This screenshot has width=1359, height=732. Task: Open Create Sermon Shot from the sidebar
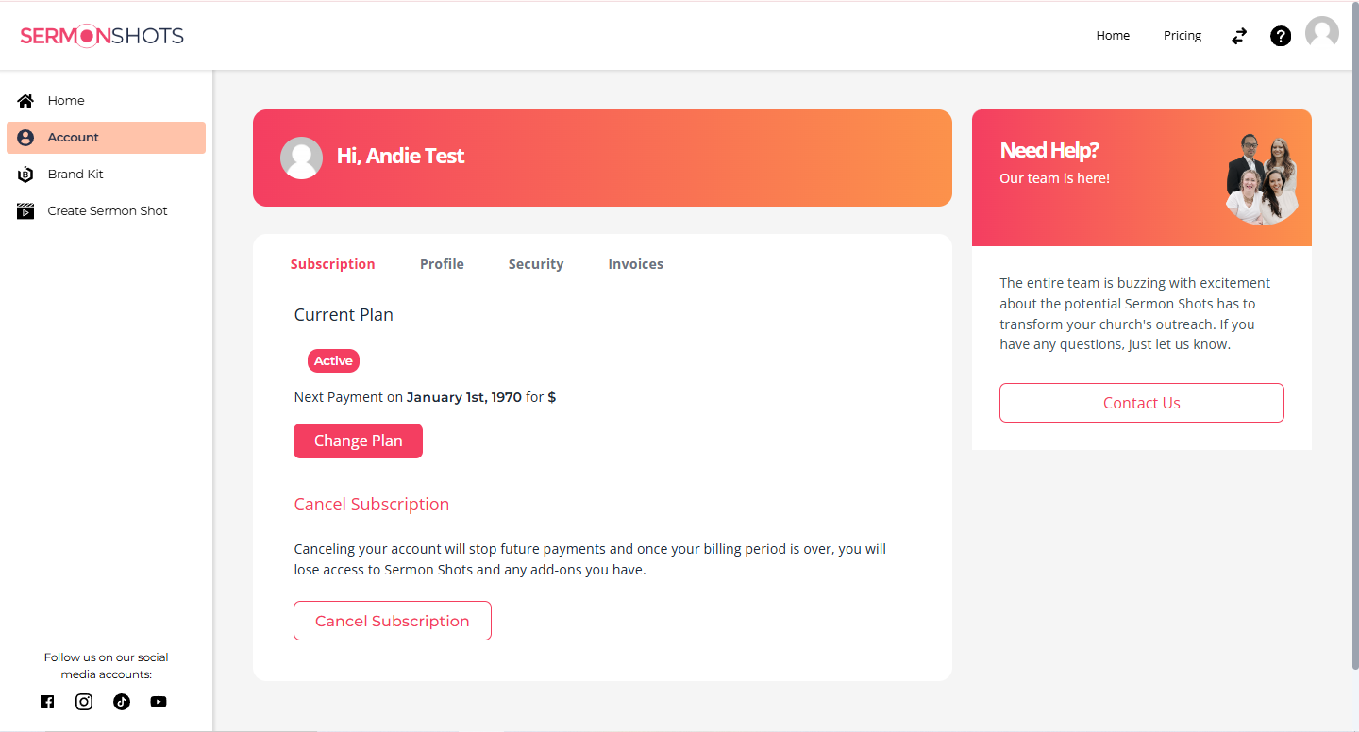[x=106, y=211]
